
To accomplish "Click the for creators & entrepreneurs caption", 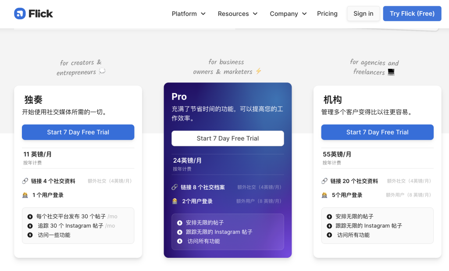I will 81,68.
